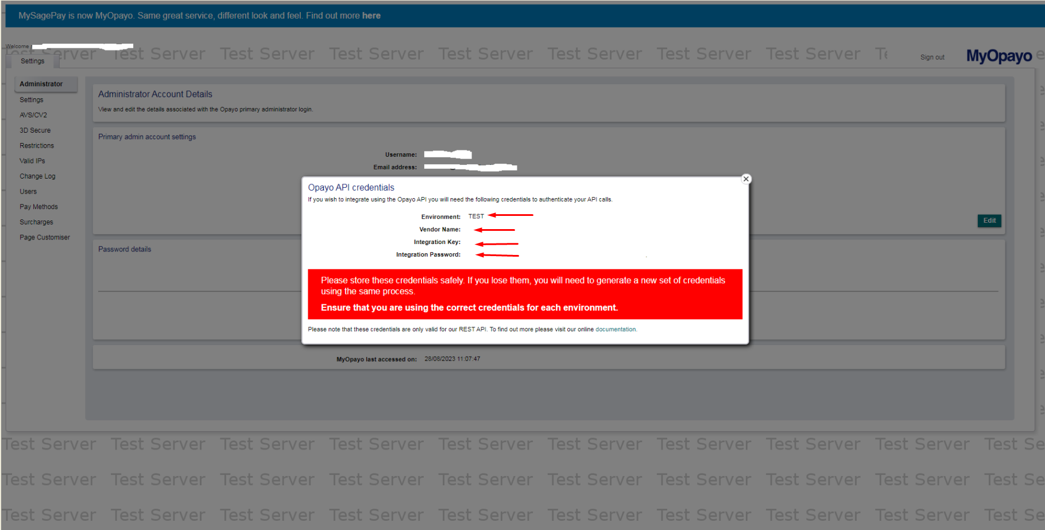Click the 'Integration Password:' label
The height and width of the screenshot is (530, 1045).
pos(428,255)
